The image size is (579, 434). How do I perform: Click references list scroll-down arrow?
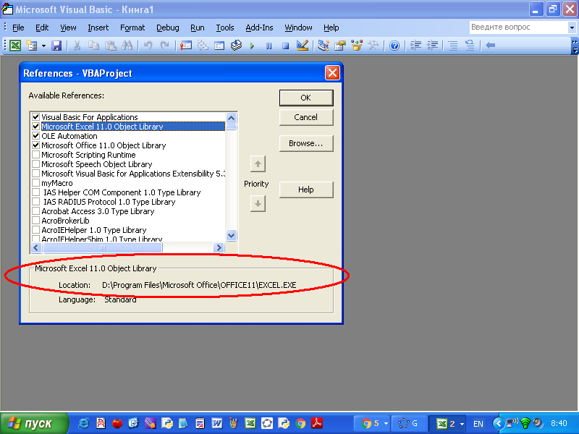click(x=231, y=236)
